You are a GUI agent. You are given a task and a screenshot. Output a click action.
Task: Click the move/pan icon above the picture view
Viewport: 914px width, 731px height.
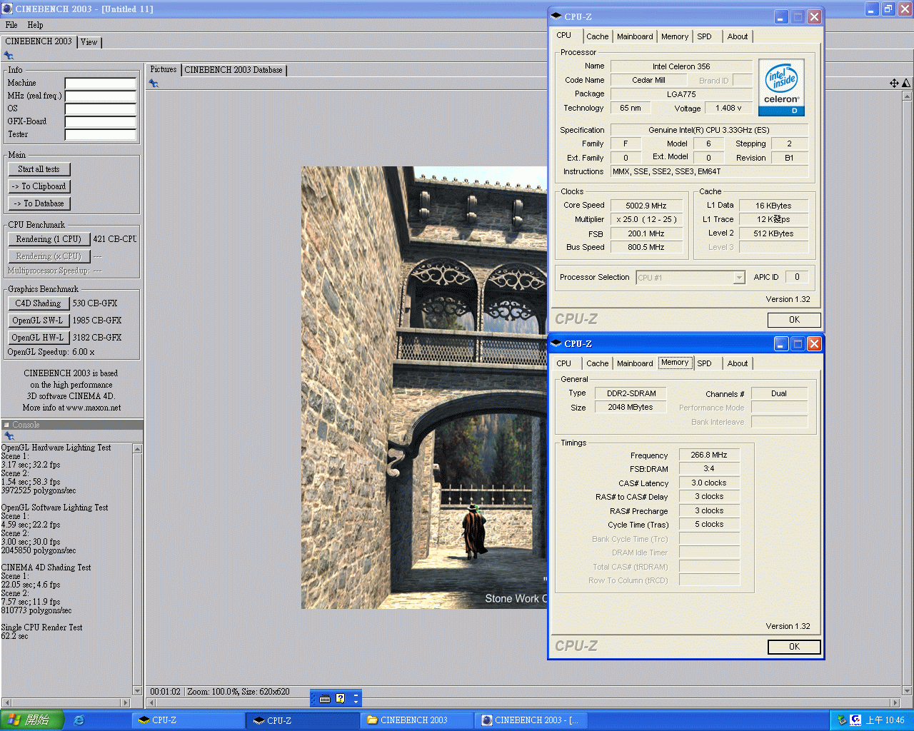point(894,84)
